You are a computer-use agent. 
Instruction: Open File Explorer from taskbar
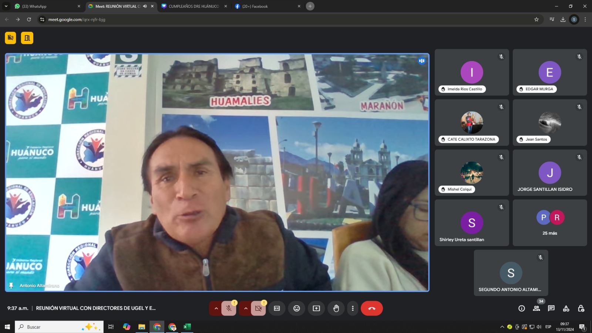point(142,327)
